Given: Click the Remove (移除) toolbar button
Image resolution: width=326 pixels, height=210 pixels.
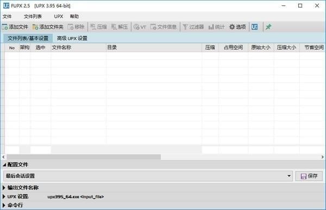Looking at the screenshot, I should point(76,27).
